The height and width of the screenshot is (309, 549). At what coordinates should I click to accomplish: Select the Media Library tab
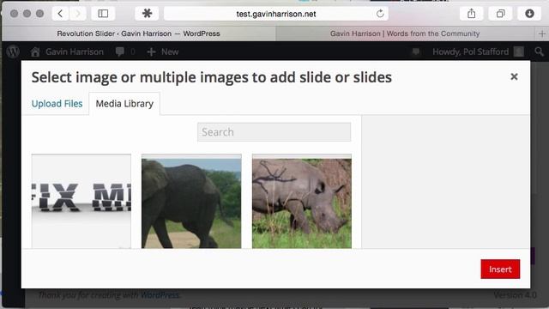pyautogui.click(x=124, y=104)
